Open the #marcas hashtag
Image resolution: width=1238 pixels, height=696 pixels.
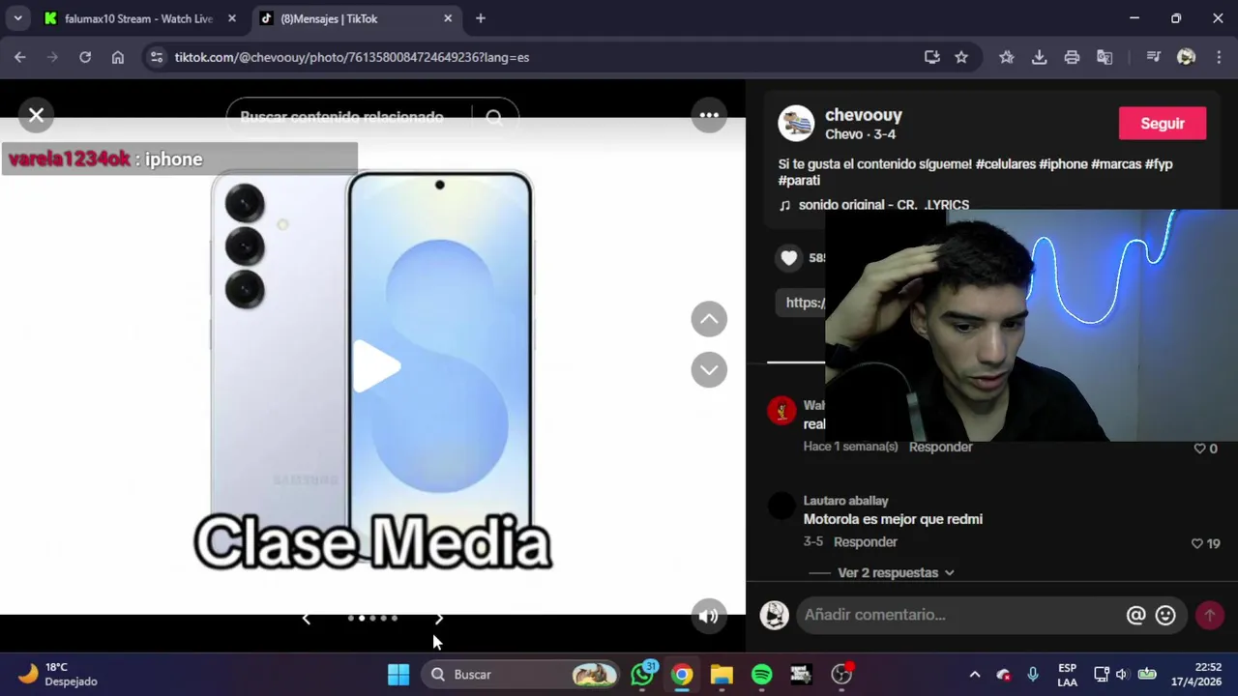pyautogui.click(x=1116, y=164)
